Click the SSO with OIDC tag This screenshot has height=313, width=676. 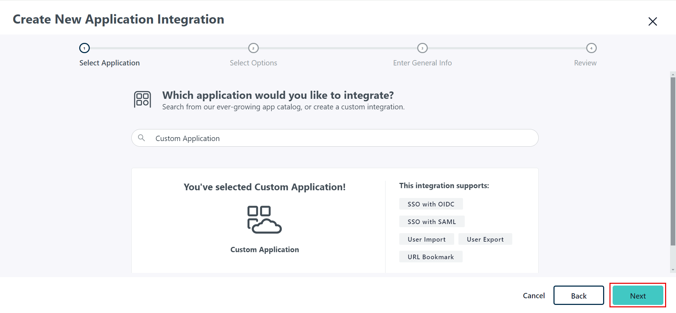(x=431, y=204)
